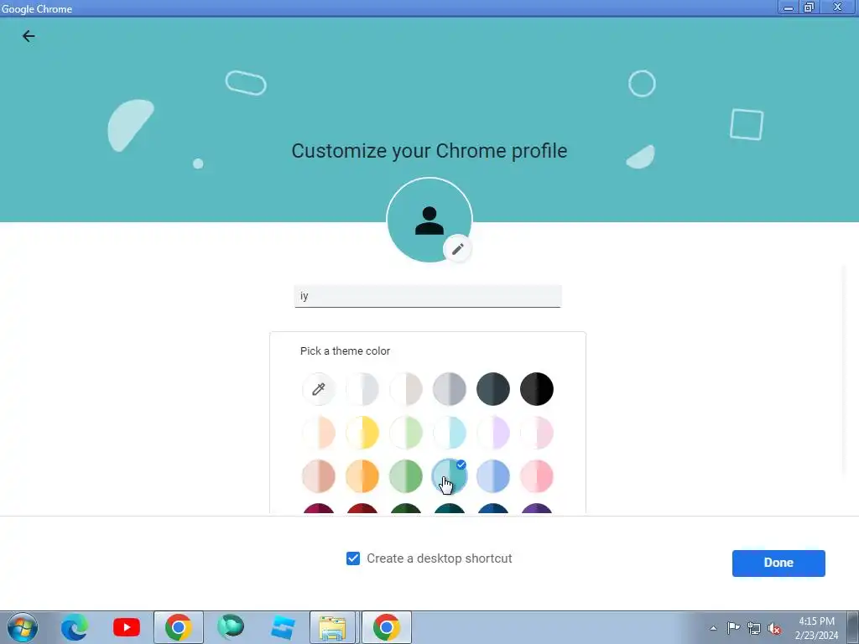Click the profile avatar silhouette
Screen dimensions: 859x644
pos(429,221)
